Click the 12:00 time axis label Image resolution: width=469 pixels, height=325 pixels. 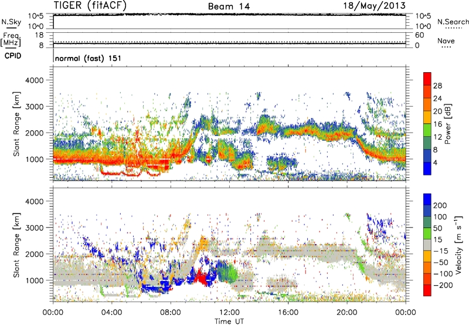click(x=229, y=313)
